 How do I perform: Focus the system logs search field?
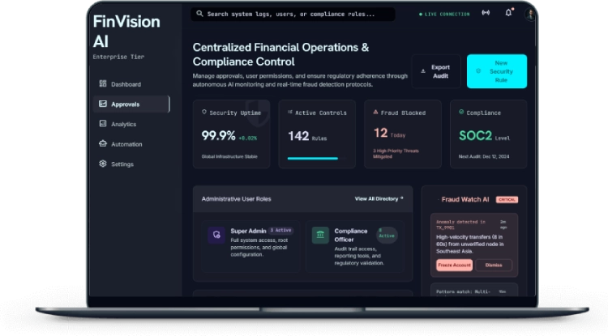pyautogui.click(x=293, y=14)
